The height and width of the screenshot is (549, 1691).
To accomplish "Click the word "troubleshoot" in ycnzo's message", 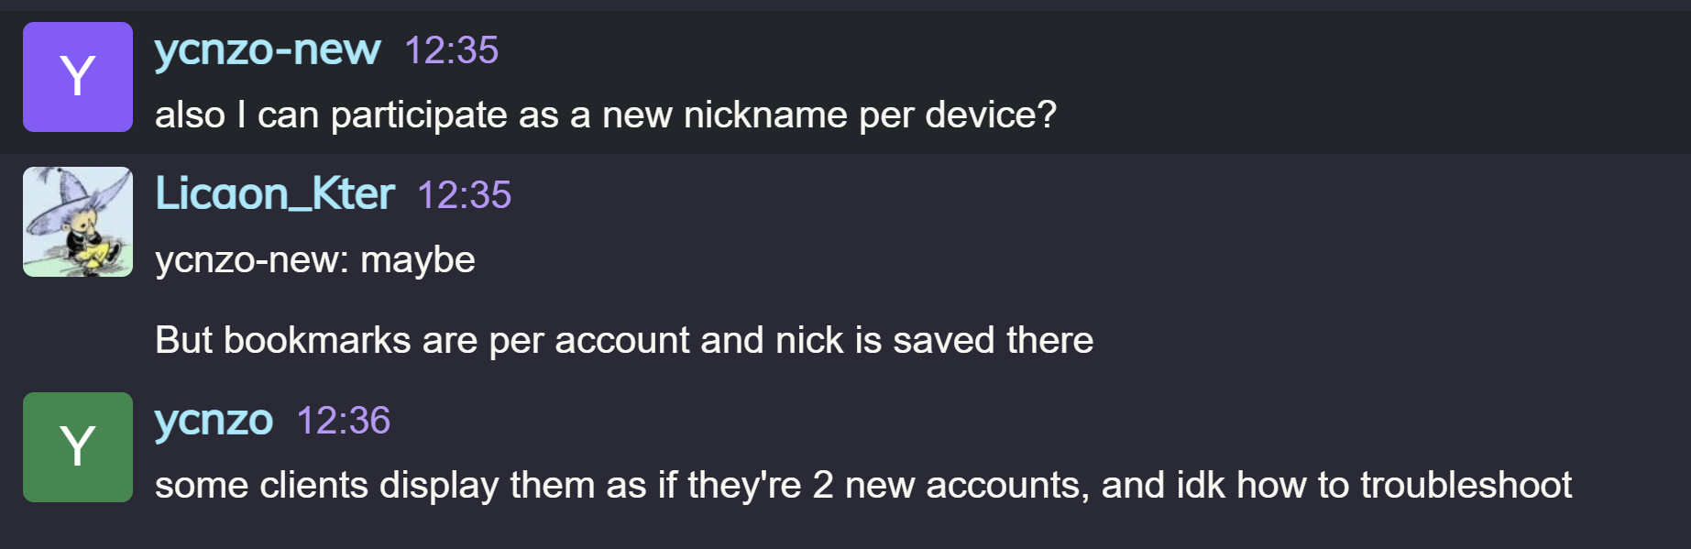I will (x=1466, y=486).
